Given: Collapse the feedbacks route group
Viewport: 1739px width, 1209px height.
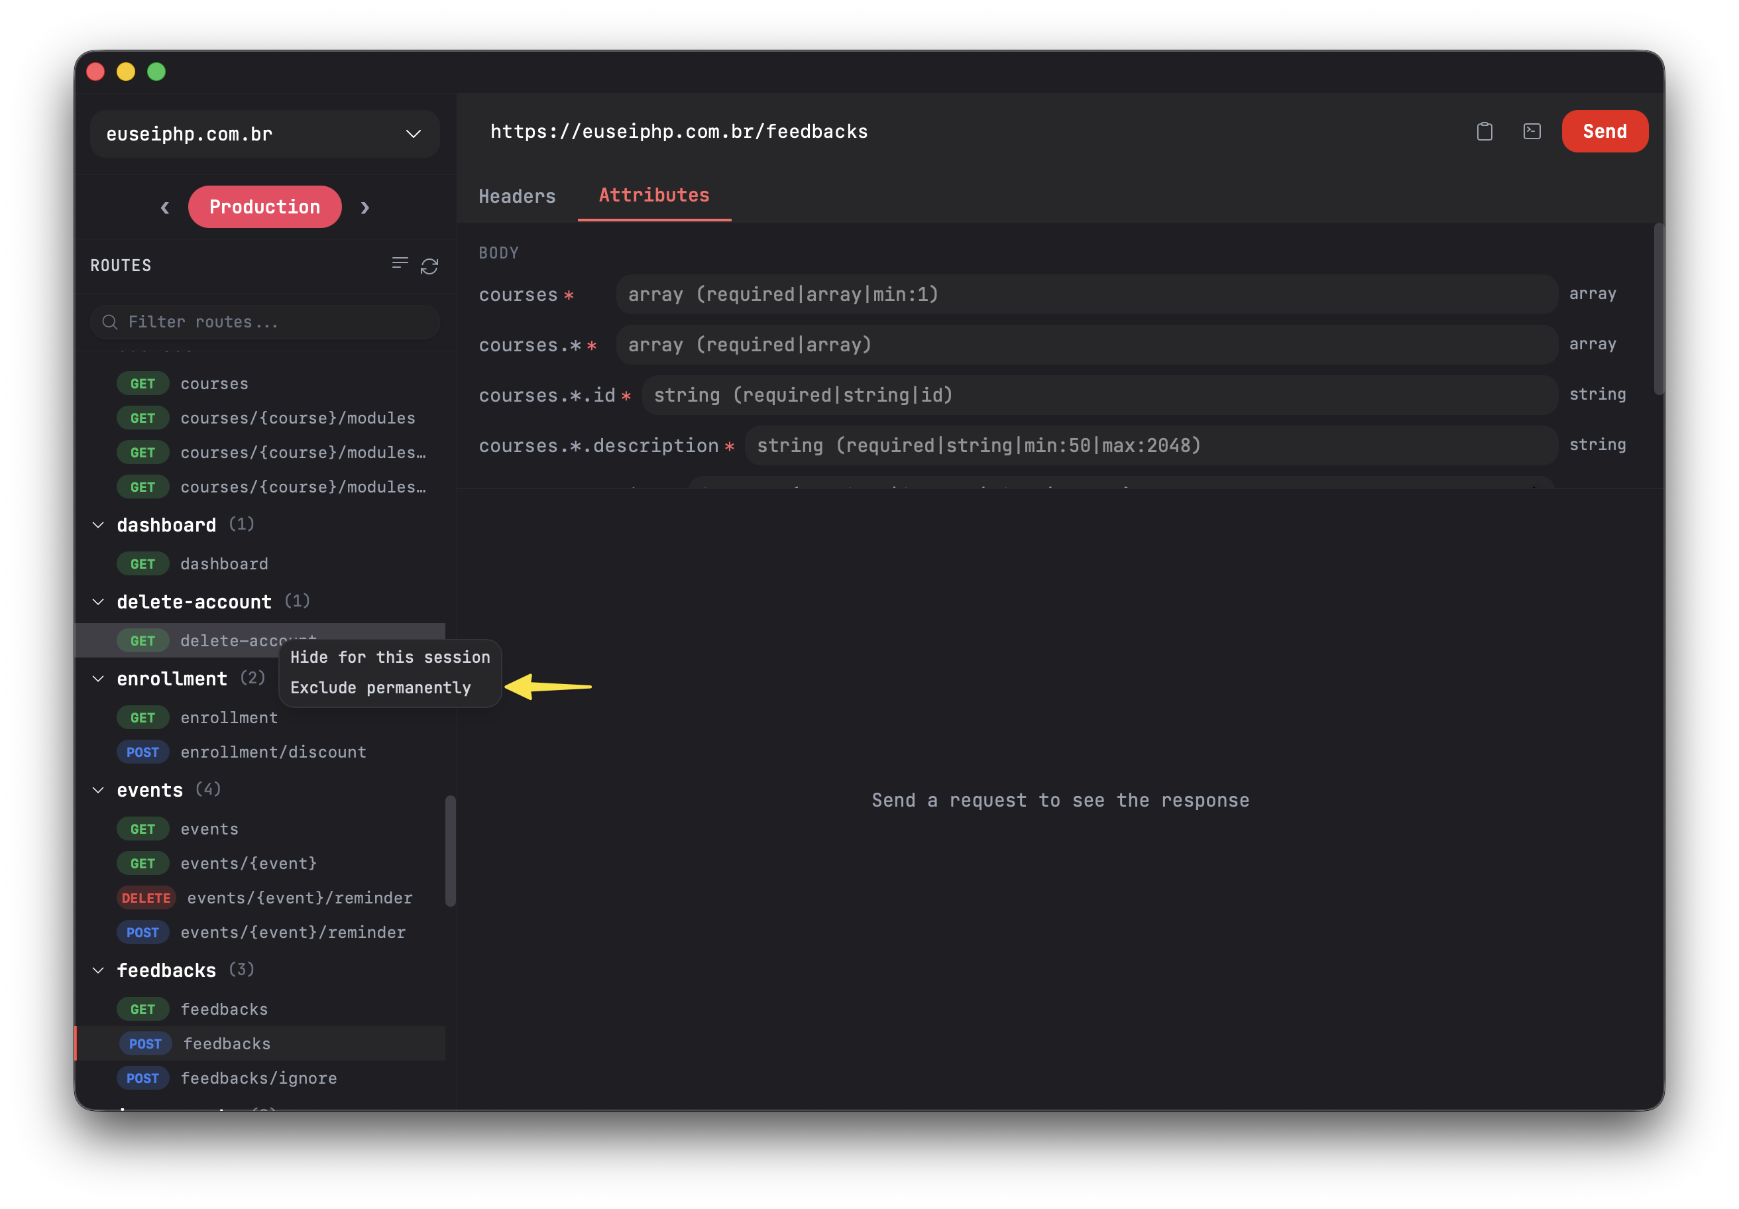Looking at the screenshot, I should pyautogui.click(x=99, y=970).
